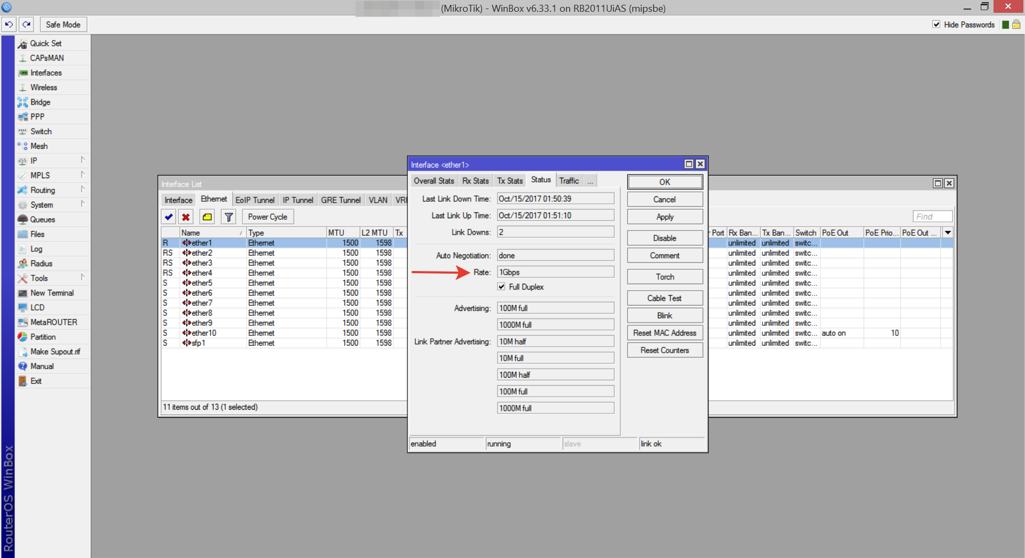Show more tabs via the ... button
Screen dimensions: 1025x558
590,181
